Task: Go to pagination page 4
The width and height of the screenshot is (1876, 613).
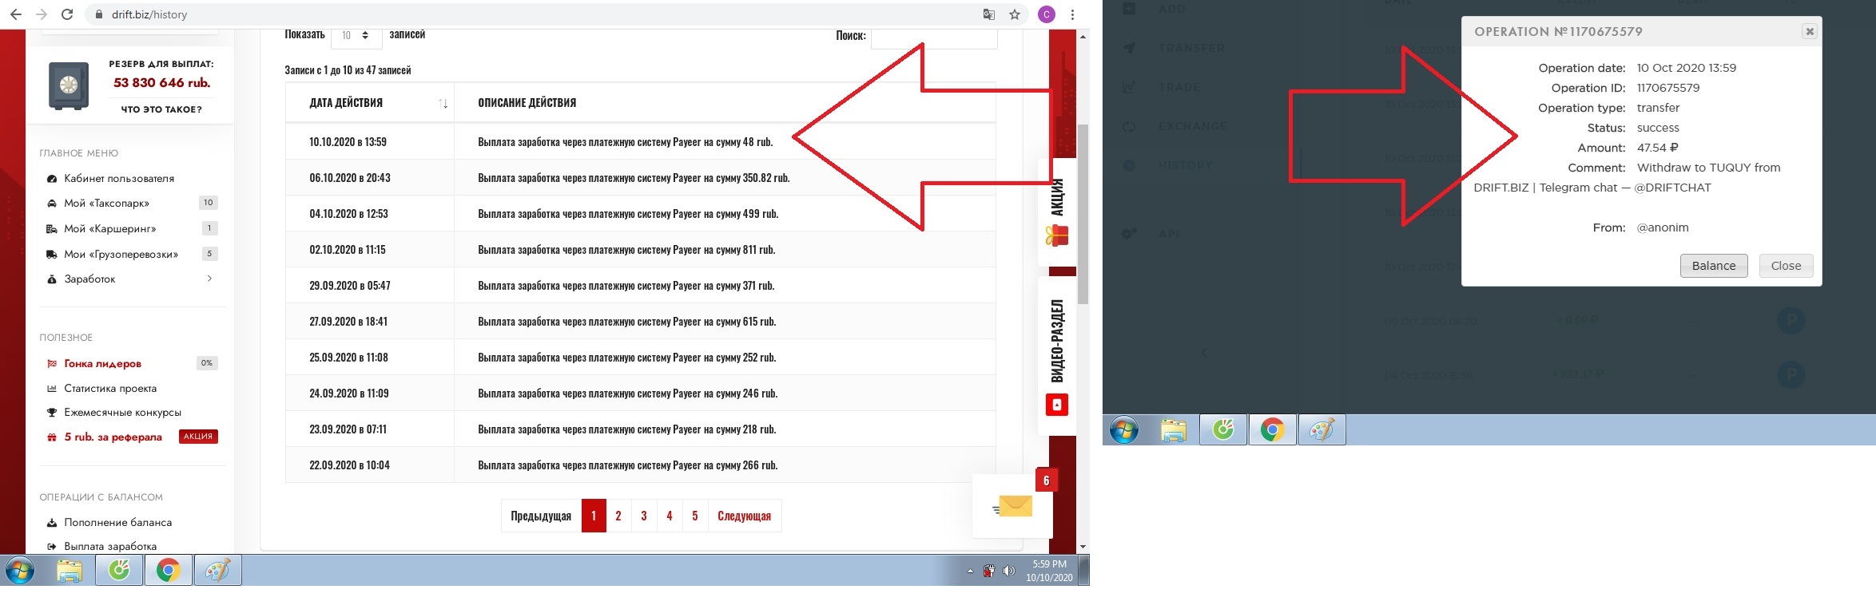Action: (x=670, y=516)
